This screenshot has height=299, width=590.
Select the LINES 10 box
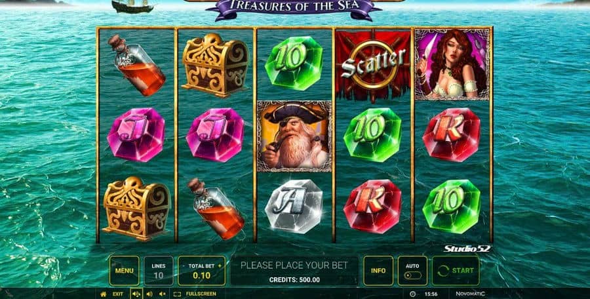coord(159,270)
